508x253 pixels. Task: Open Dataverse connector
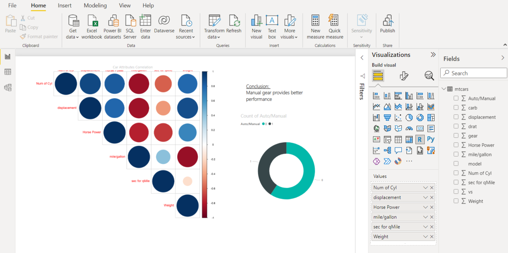tap(164, 24)
